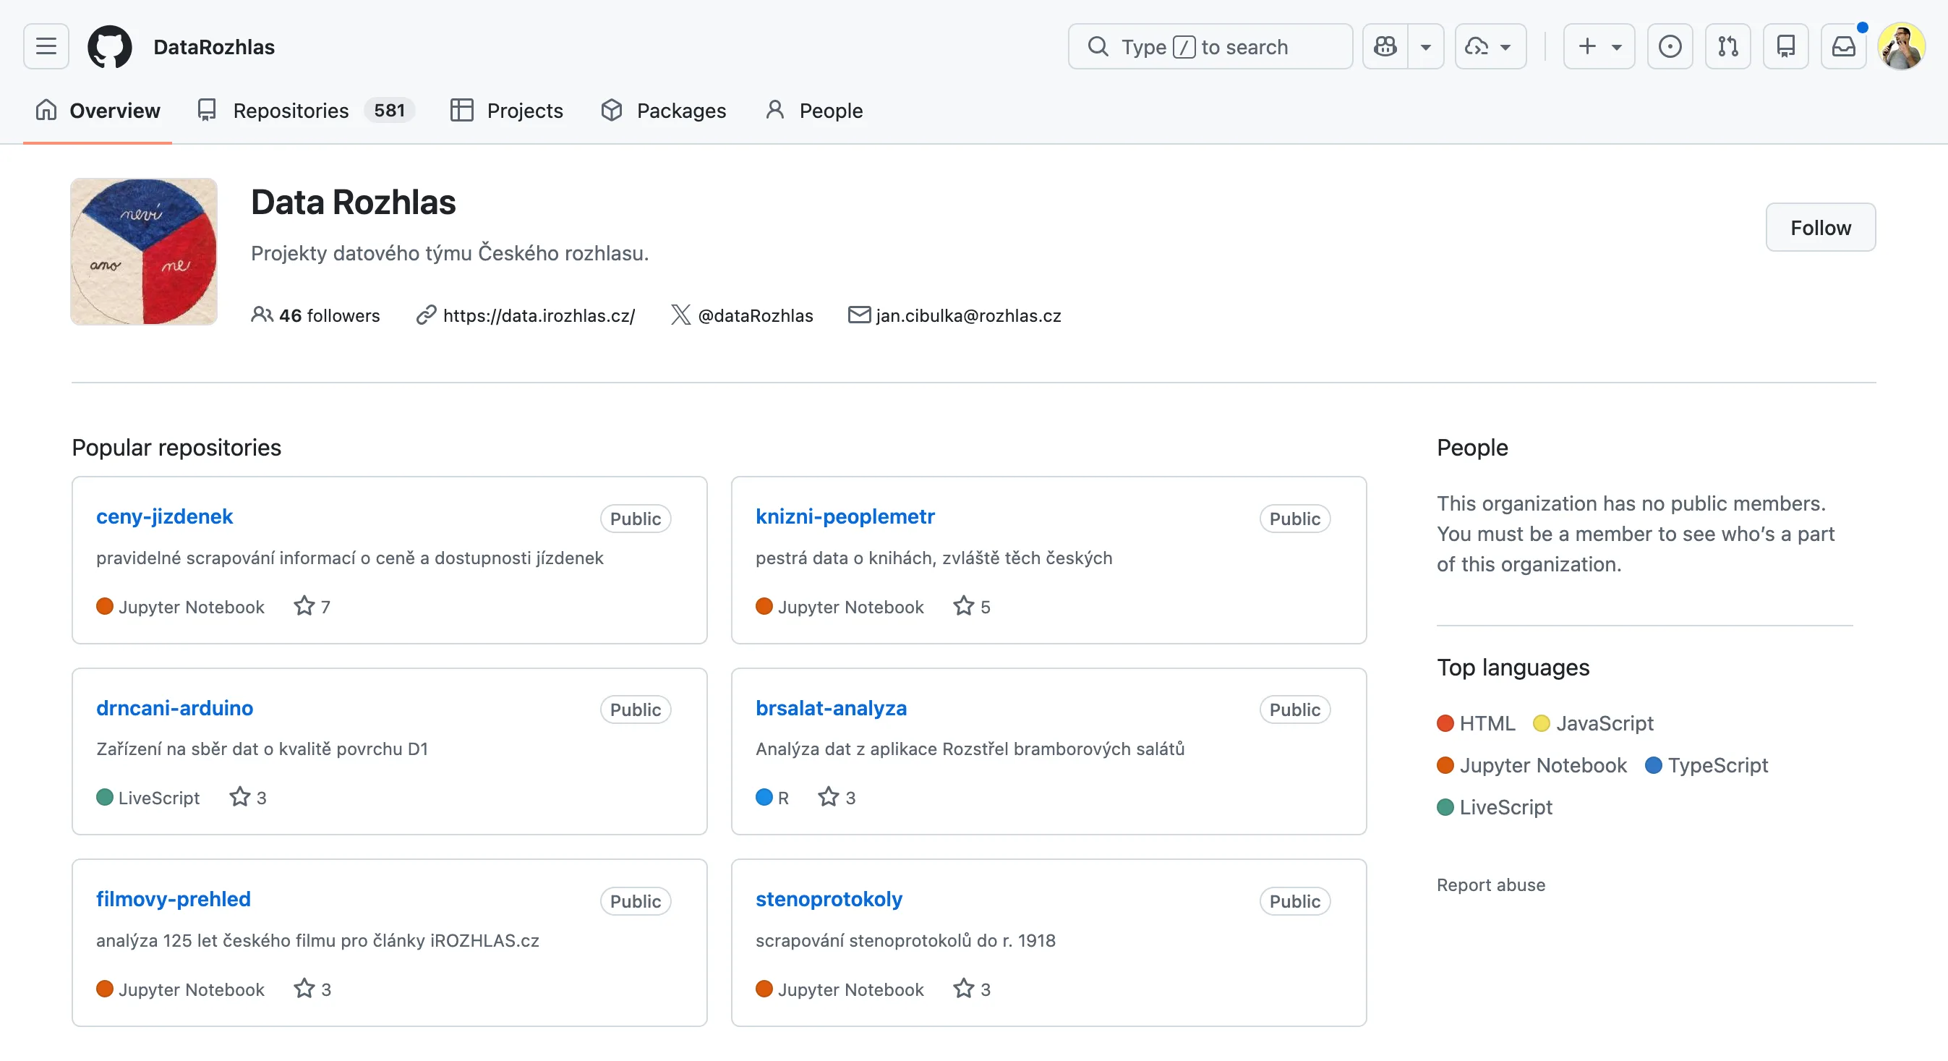Go to the Packages tab

point(663,111)
